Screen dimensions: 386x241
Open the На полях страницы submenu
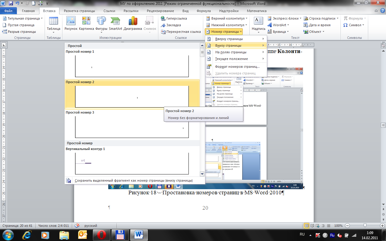pyautogui.click(x=236, y=52)
